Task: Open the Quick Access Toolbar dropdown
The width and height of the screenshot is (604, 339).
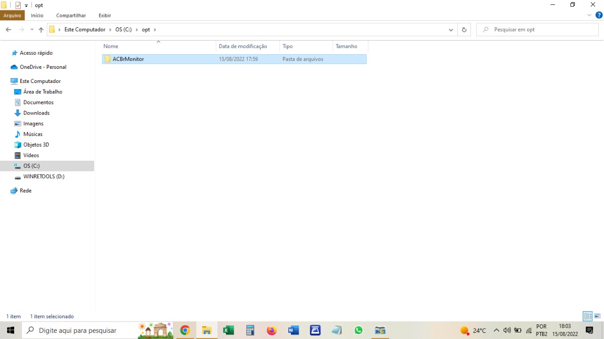Action: [26, 5]
